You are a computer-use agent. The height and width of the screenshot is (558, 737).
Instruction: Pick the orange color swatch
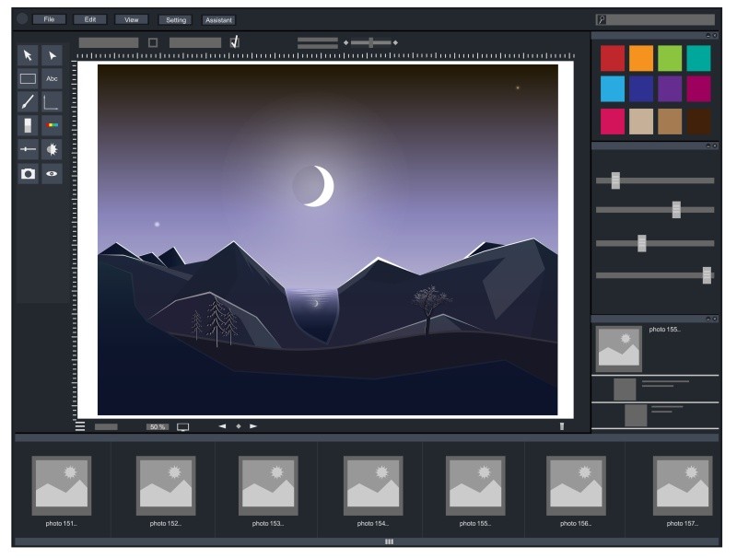click(641, 58)
